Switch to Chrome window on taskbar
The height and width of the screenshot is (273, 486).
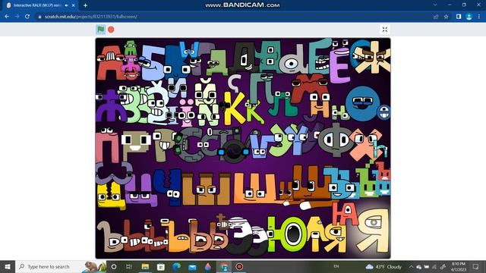pyautogui.click(x=224, y=266)
